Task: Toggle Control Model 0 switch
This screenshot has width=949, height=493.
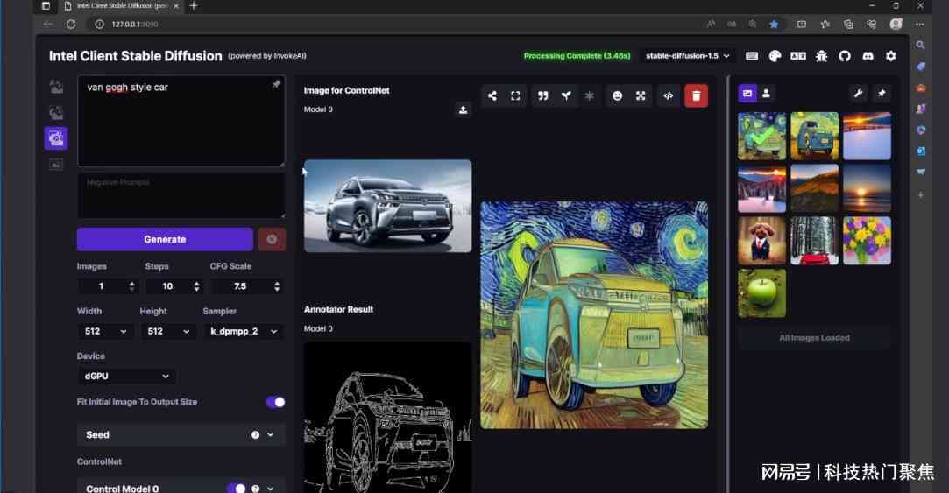Action: coord(236,488)
